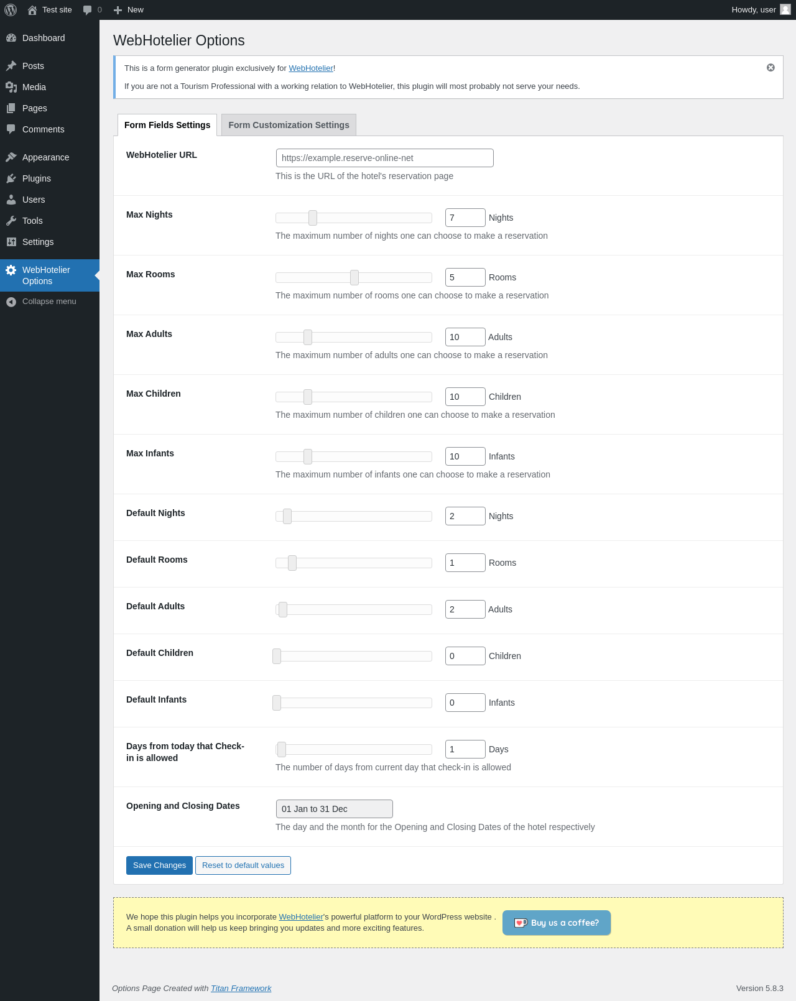The height and width of the screenshot is (1001, 796).
Task: Click Buy us a coffee button
Action: point(557,923)
